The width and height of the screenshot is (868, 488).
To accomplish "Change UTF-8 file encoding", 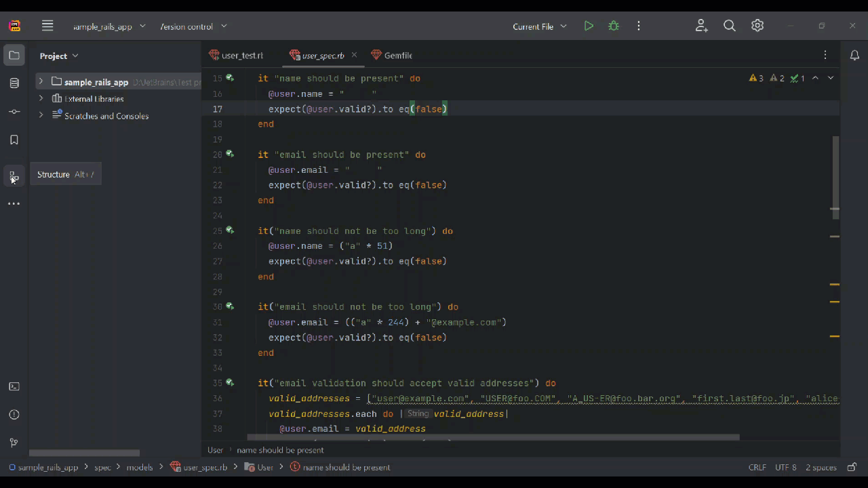I will 786,467.
